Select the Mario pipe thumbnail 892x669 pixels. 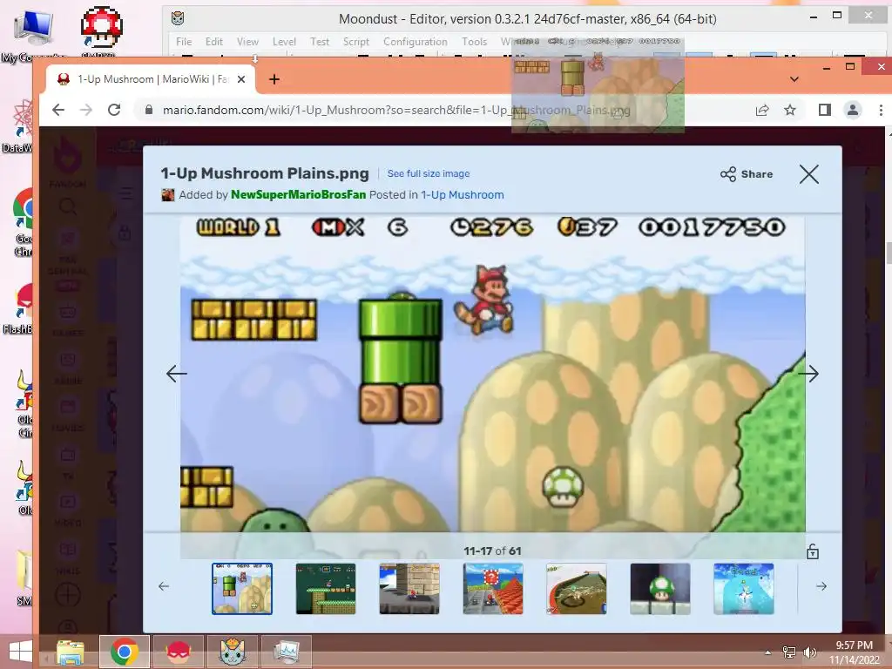pyautogui.click(x=242, y=589)
